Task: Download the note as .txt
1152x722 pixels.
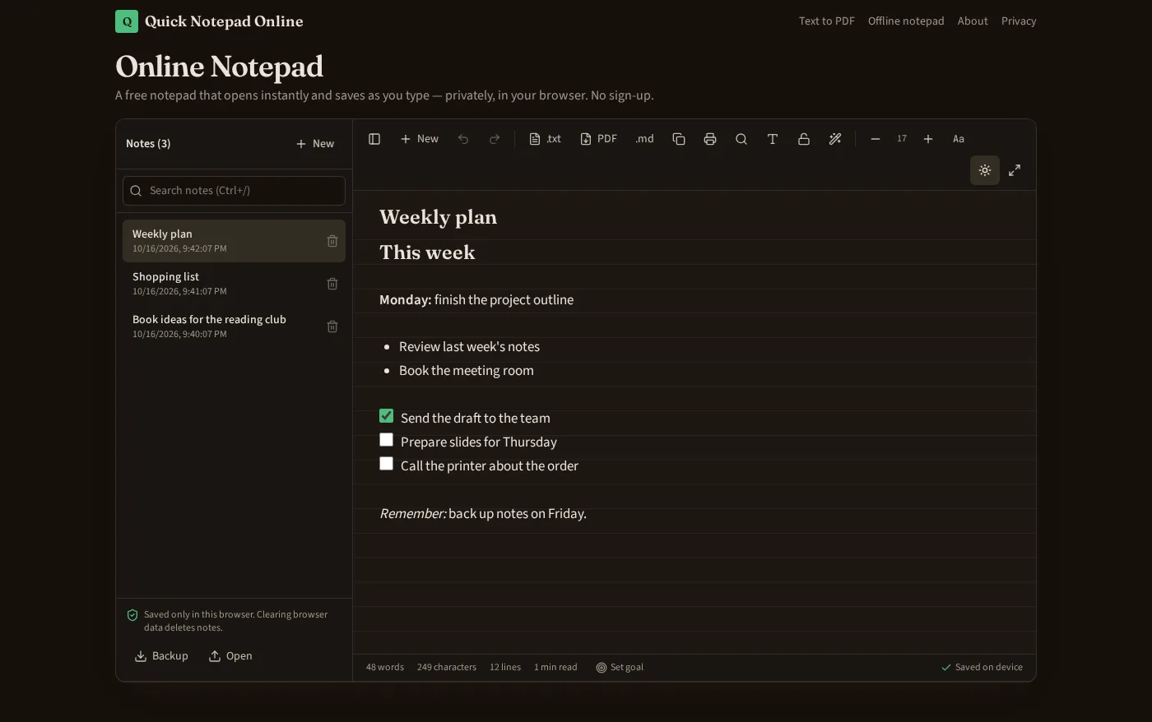Action: [545, 139]
